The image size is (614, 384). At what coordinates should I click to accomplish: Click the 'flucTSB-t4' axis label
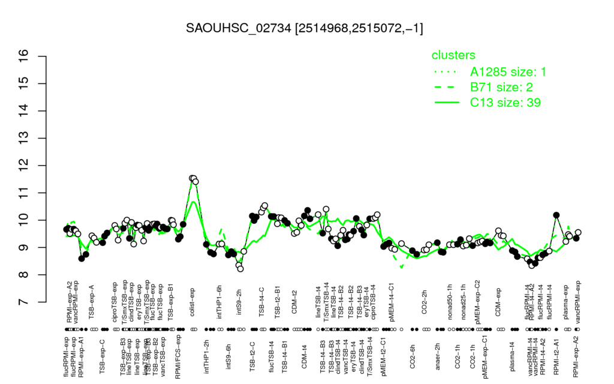(x=272, y=356)
